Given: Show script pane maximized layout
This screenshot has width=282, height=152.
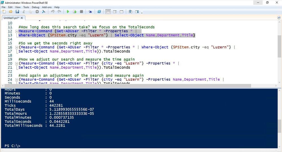Looking at the screenshot, I should coord(121,12).
